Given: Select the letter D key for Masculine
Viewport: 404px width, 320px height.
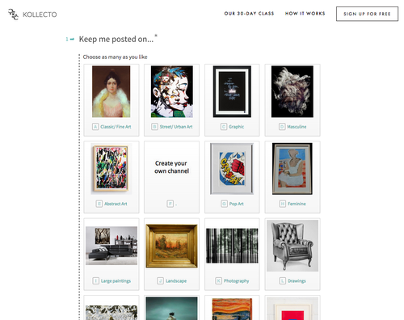Looking at the screenshot, I should [x=282, y=127].
